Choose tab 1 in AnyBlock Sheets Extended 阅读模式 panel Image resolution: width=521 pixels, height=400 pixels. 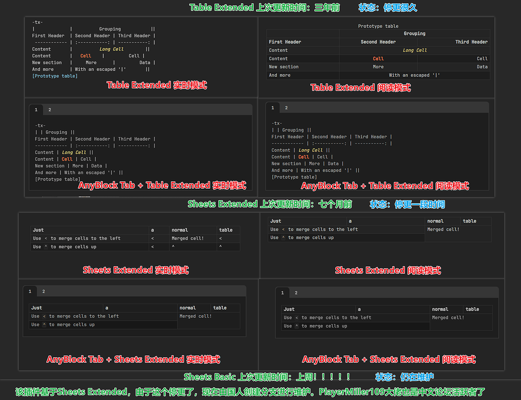point(282,293)
